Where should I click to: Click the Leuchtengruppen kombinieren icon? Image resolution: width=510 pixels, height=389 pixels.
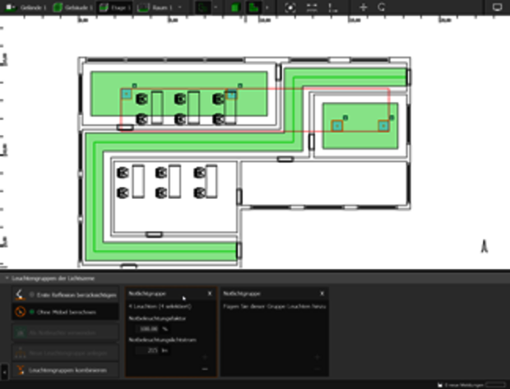[x=20, y=371]
